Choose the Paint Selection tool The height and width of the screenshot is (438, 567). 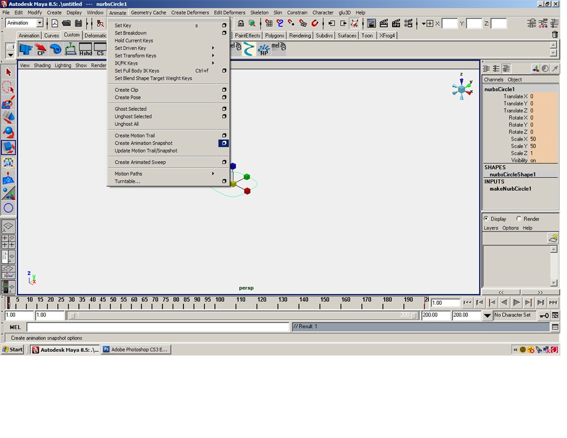click(x=8, y=103)
